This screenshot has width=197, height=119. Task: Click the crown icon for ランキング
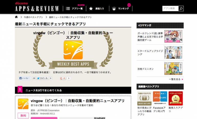pyautogui.click(x=114, y=8)
